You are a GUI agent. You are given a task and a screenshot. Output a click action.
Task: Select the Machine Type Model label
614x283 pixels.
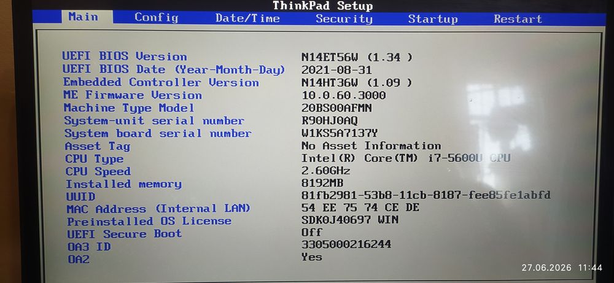tap(129, 107)
